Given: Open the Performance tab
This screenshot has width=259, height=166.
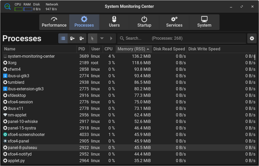Looking at the screenshot, I should coord(54,22).
